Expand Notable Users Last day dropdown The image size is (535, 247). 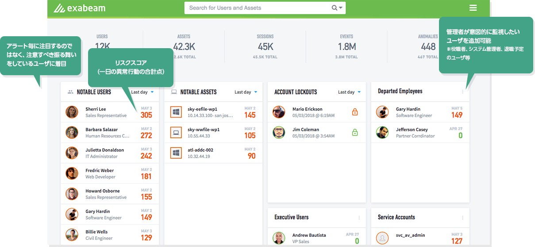(142, 92)
